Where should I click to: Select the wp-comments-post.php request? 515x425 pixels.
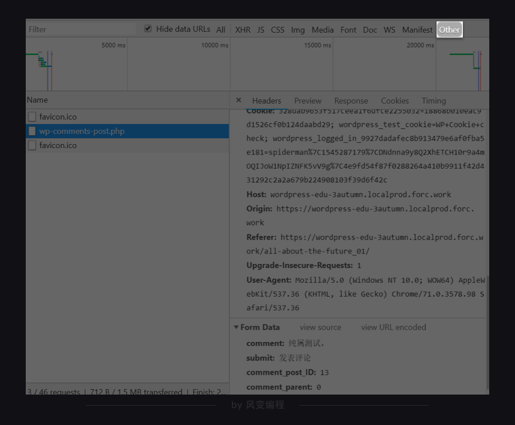(128, 131)
